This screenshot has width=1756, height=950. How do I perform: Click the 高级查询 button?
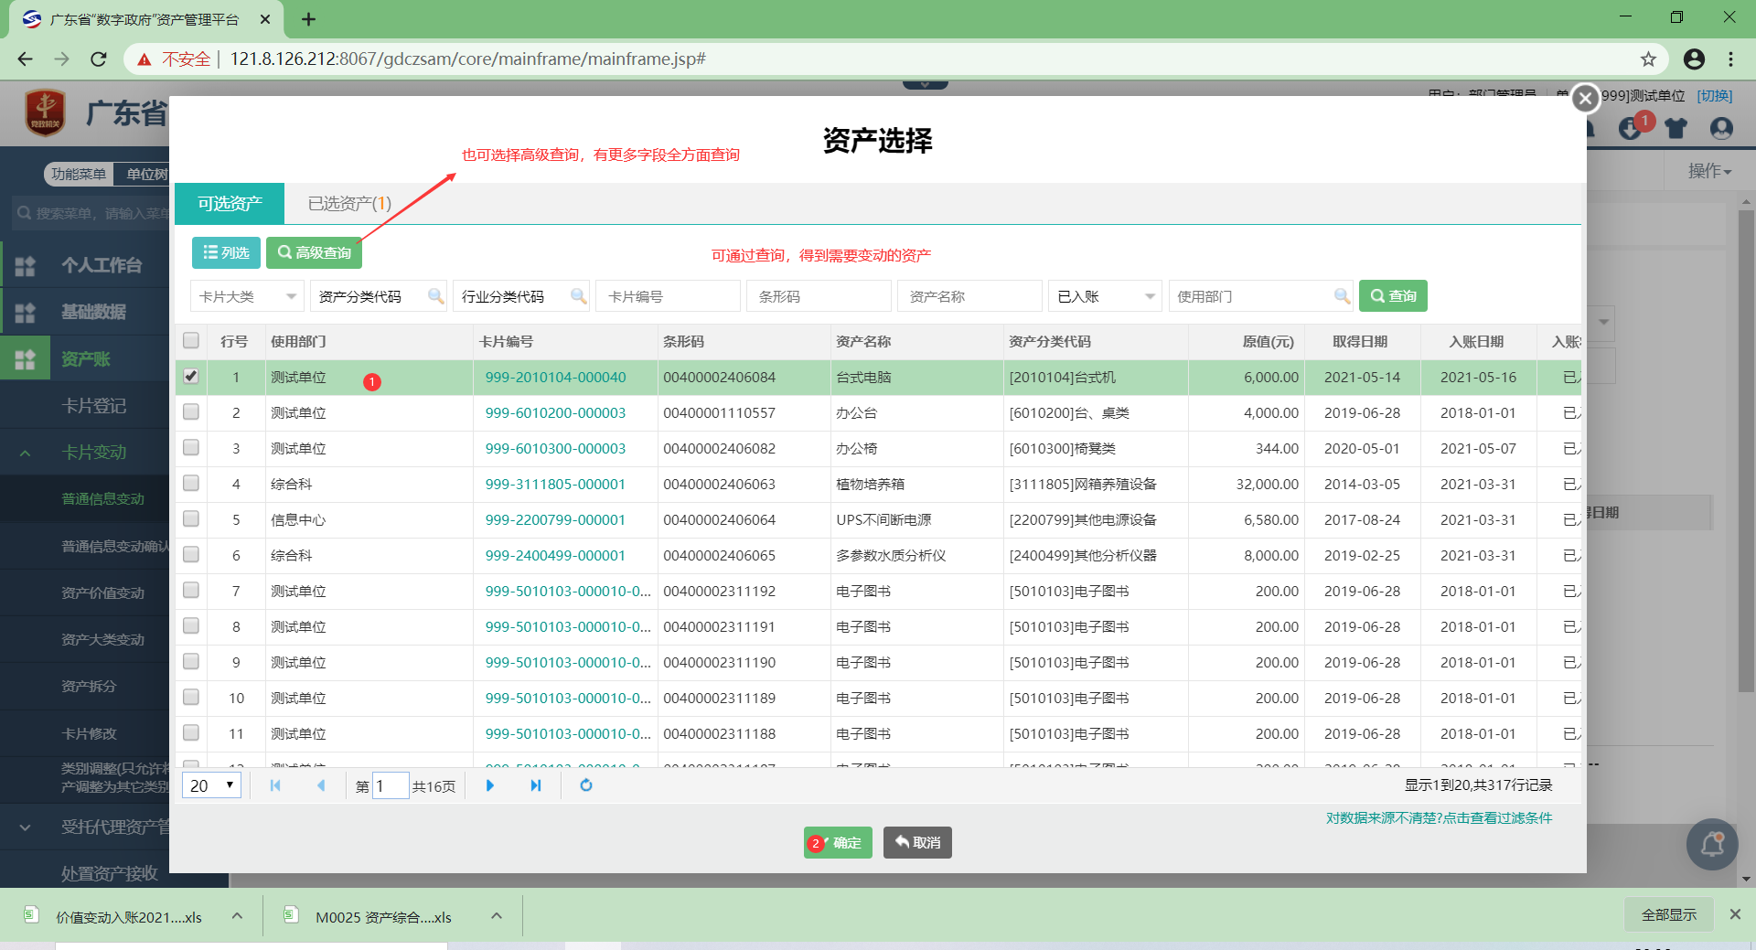[x=314, y=252]
